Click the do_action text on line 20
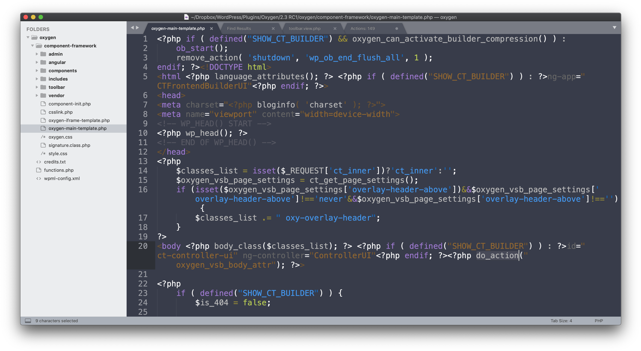 pos(497,256)
